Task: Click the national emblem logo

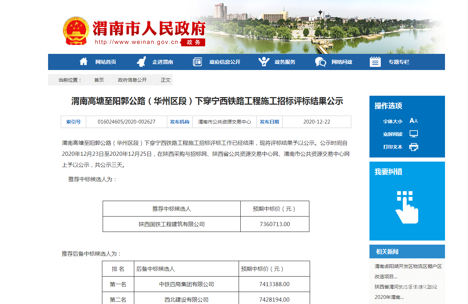Action: tap(76, 31)
